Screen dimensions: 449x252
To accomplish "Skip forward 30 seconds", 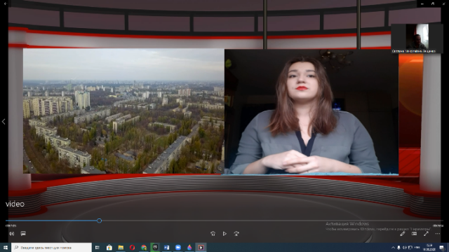I will click(x=236, y=234).
